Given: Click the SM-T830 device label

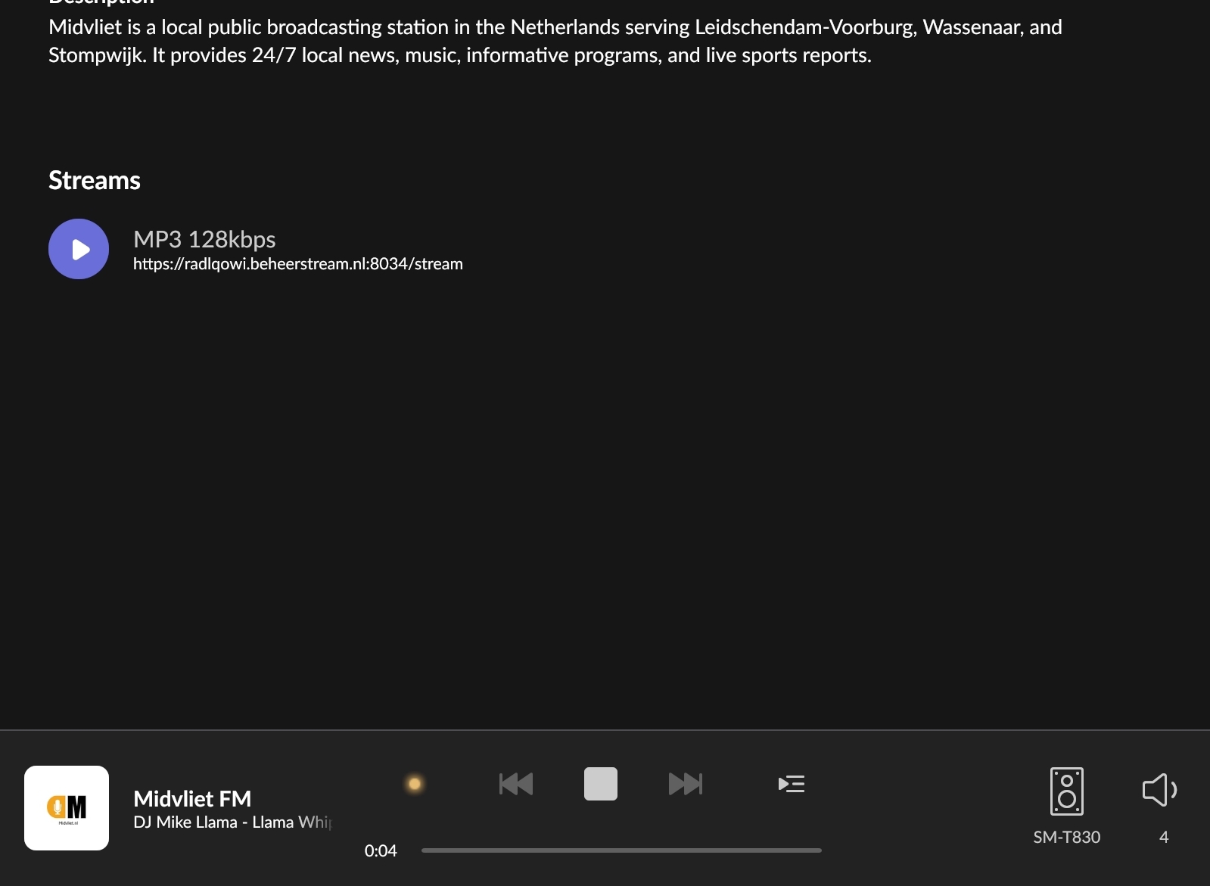Looking at the screenshot, I should pos(1067,837).
